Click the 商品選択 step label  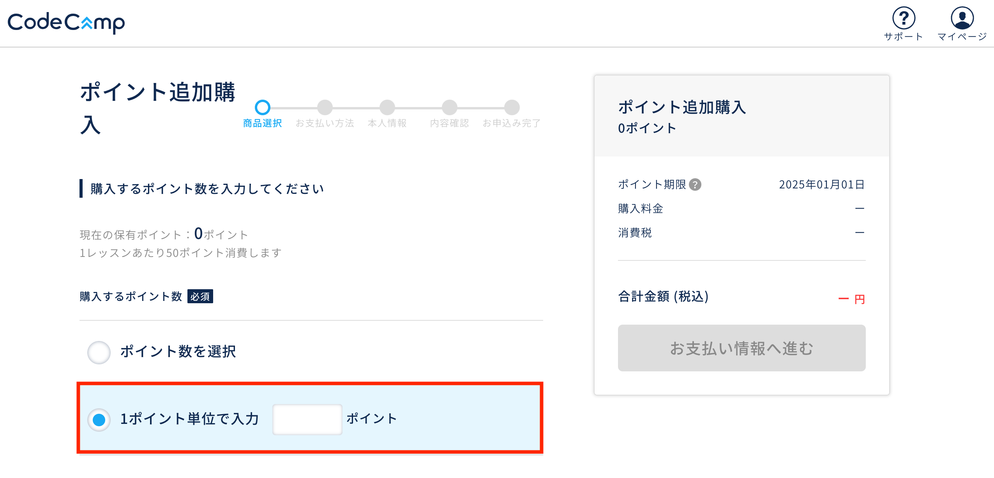(x=262, y=123)
